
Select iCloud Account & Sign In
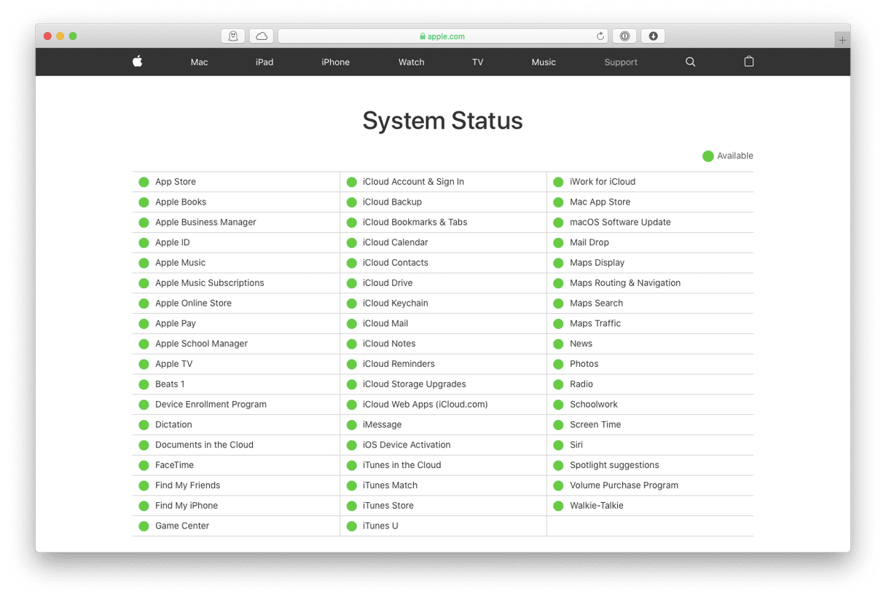[413, 182]
